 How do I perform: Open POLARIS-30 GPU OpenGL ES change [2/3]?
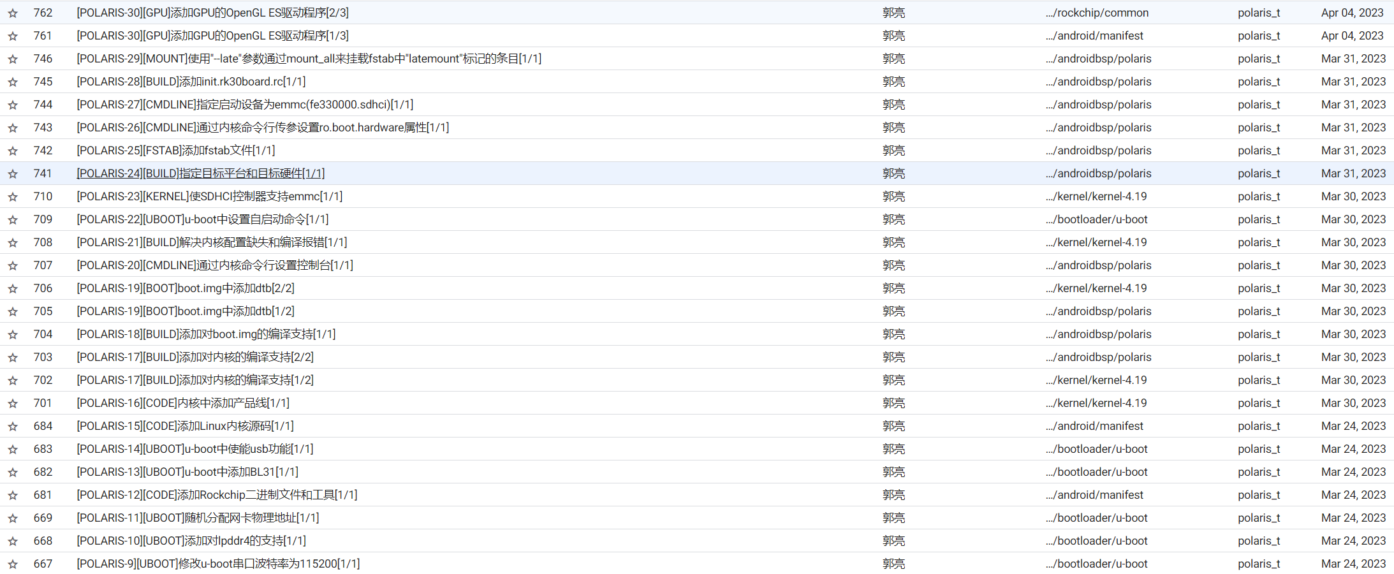212,13
